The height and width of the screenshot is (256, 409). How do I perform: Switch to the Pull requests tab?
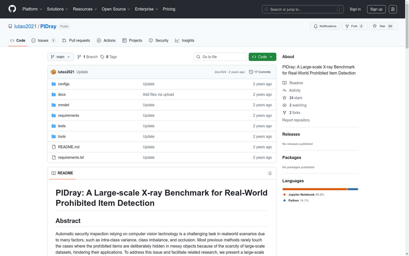coord(76,40)
